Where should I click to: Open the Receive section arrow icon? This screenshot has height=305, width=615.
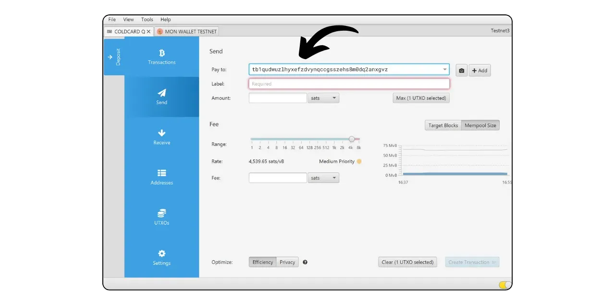[x=161, y=133]
